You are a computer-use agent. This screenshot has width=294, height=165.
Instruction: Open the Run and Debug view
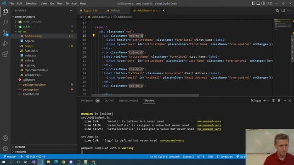pos(5,44)
